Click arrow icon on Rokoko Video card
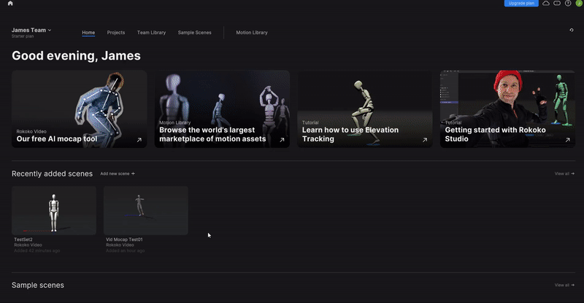This screenshot has width=584, height=303. click(139, 140)
